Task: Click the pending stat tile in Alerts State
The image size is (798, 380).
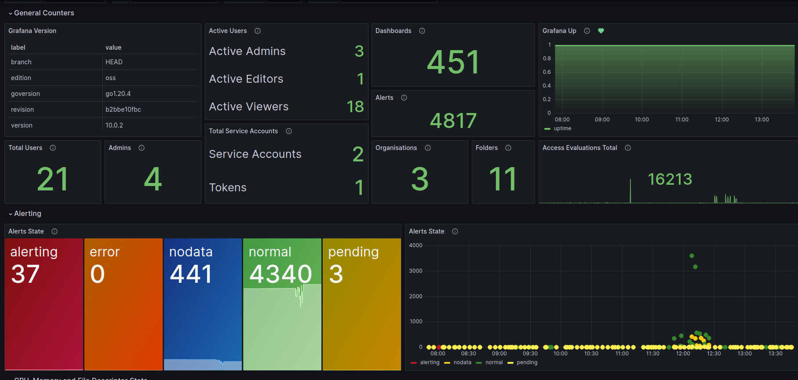Action: 362,304
